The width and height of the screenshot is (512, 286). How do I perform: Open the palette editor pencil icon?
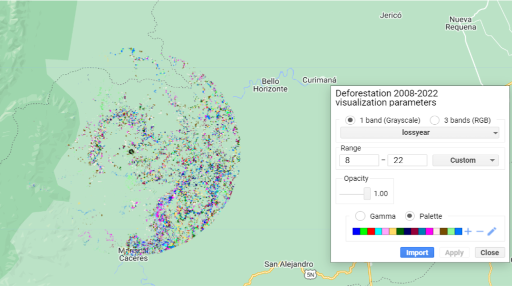(492, 232)
